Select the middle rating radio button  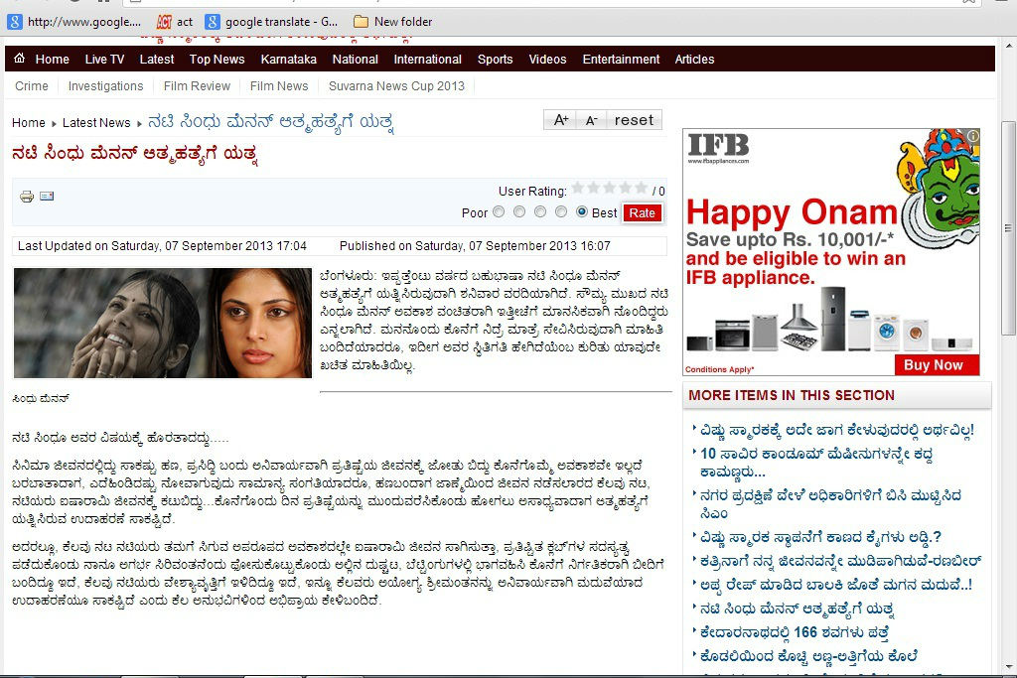pos(540,211)
